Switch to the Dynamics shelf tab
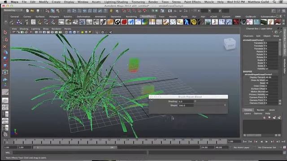 tap(116, 17)
